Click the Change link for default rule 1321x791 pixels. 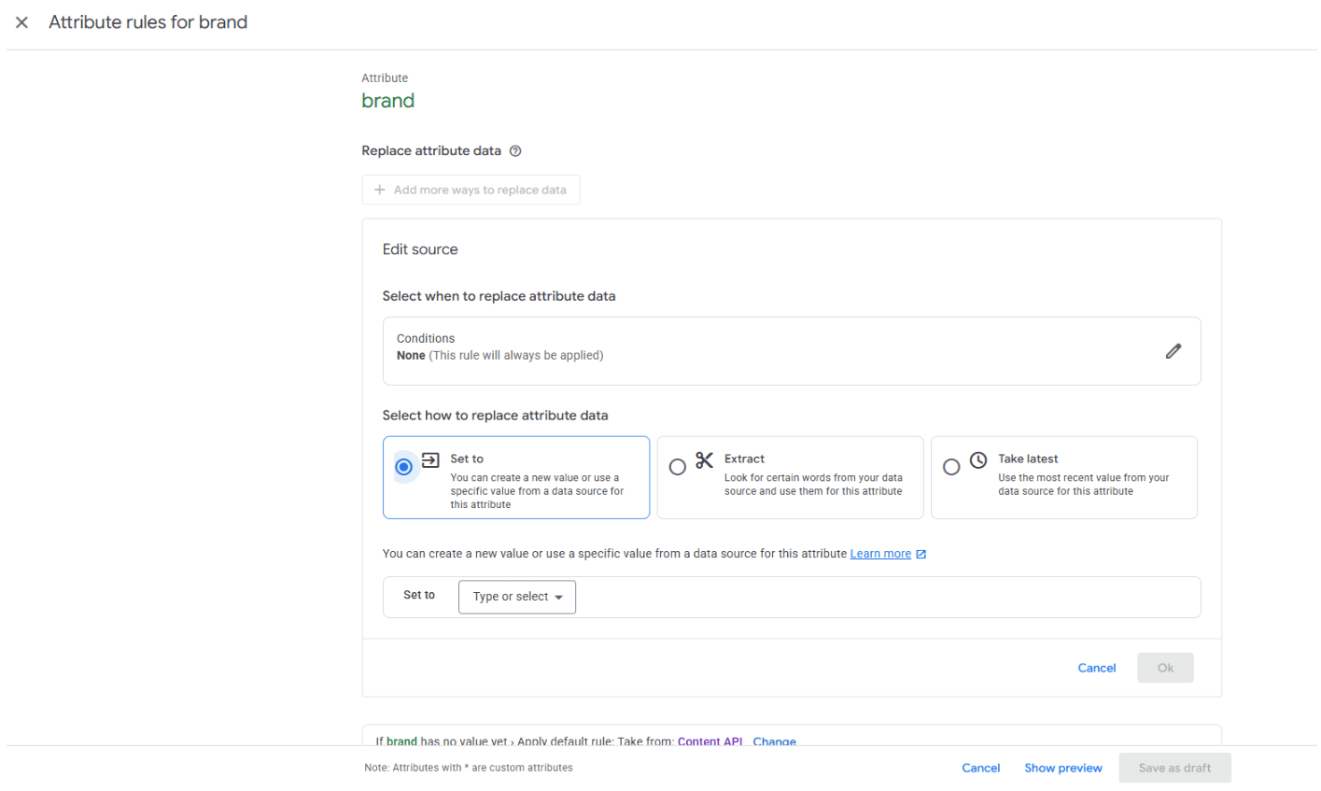774,741
